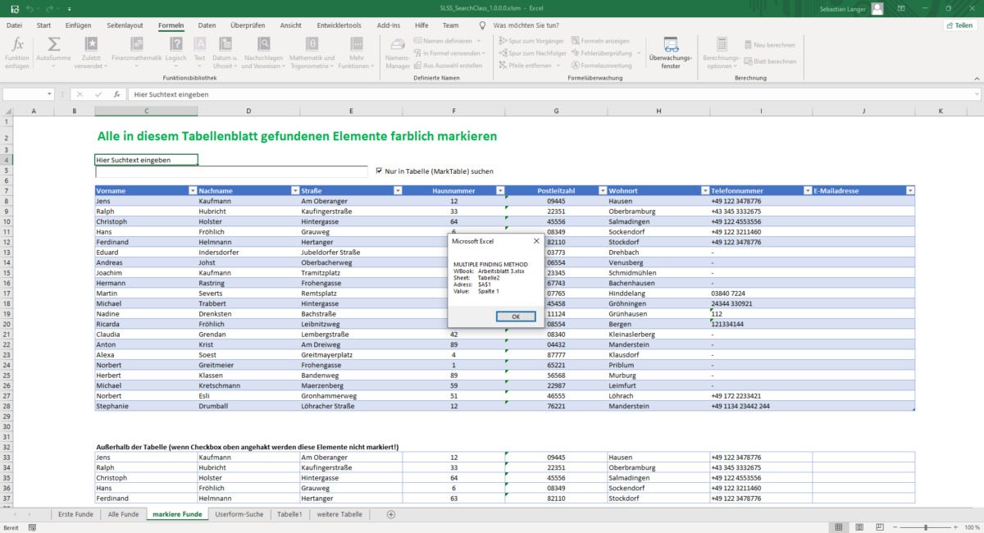This screenshot has width=984, height=533.
Task: Open the Erste Funde sheet tab
Action: pos(75,514)
